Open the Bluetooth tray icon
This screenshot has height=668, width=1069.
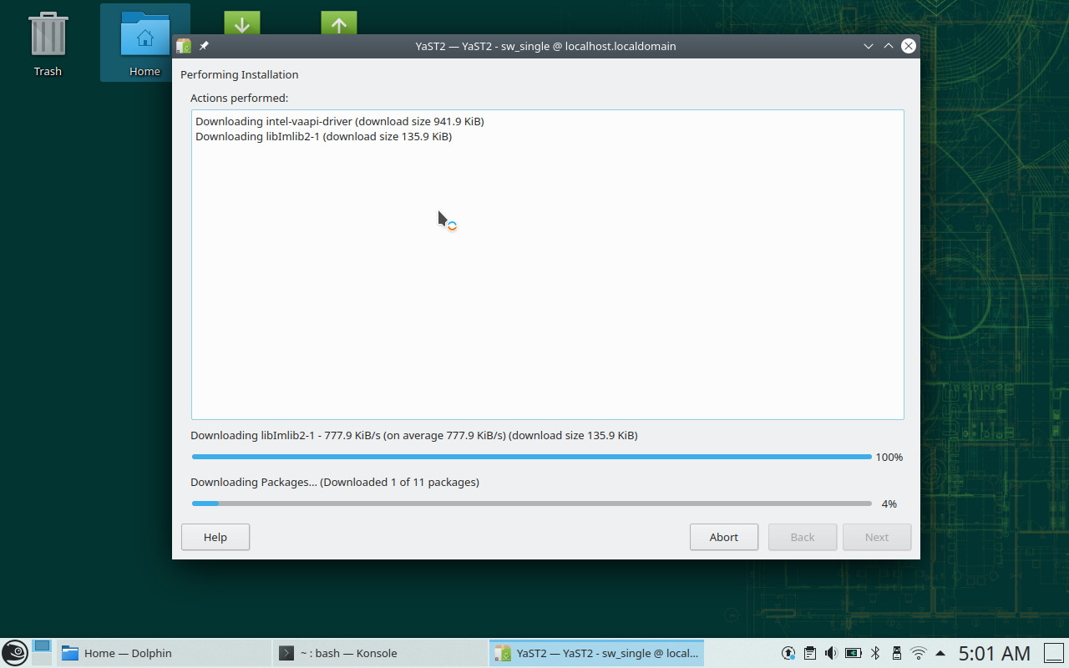pyautogui.click(x=875, y=653)
